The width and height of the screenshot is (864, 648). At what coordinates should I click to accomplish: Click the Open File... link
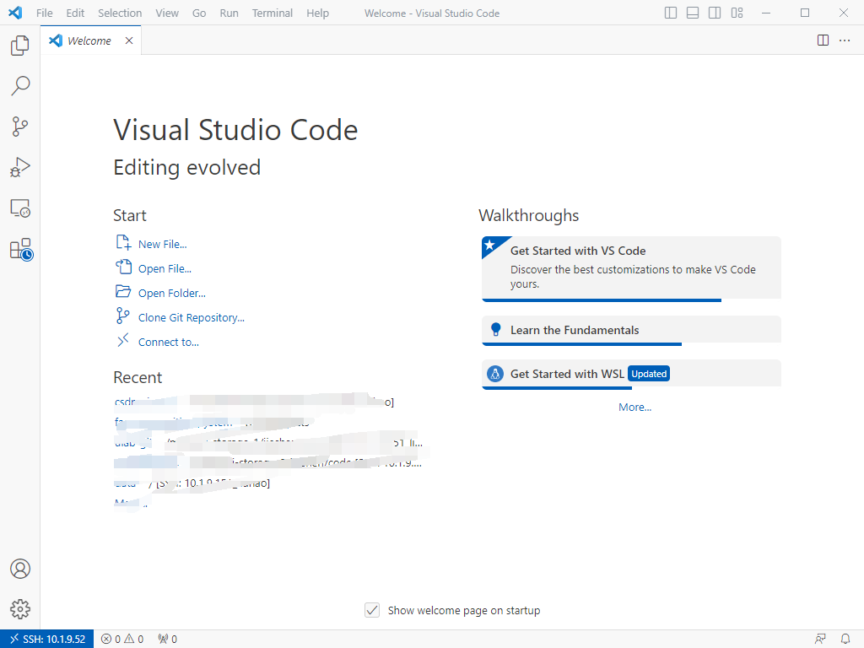pos(165,268)
